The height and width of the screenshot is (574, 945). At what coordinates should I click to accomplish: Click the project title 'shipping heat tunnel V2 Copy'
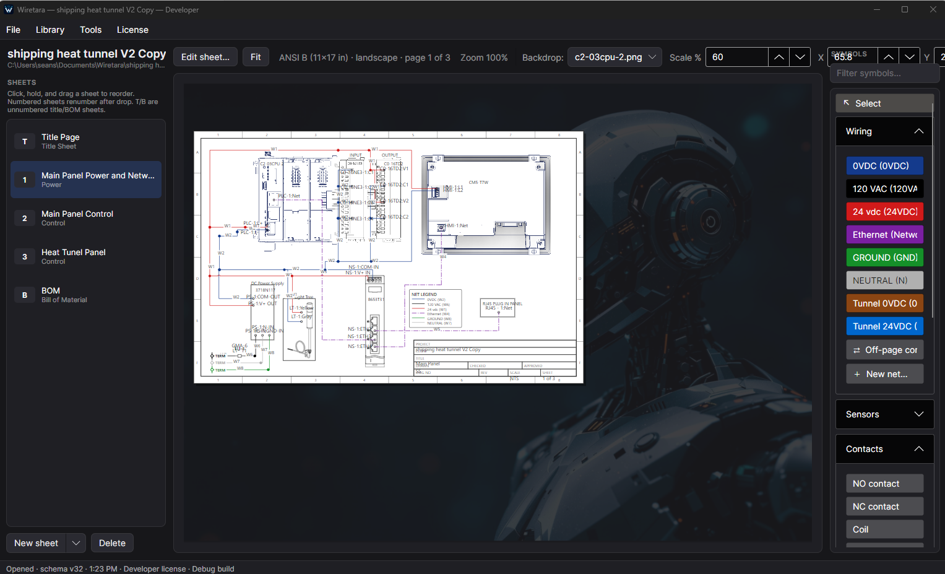87,54
